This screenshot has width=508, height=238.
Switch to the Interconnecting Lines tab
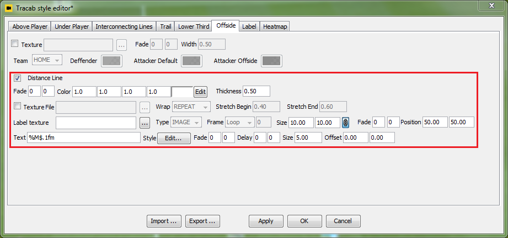pos(124,26)
